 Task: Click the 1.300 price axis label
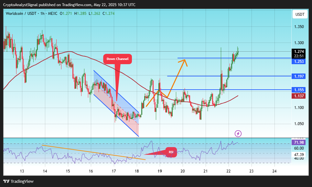click(299, 43)
